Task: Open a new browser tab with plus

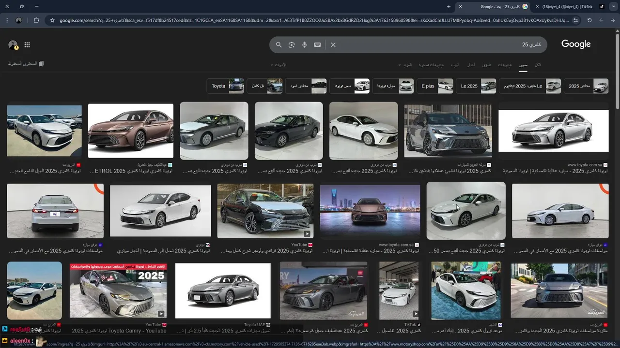Action: pos(449,6)
